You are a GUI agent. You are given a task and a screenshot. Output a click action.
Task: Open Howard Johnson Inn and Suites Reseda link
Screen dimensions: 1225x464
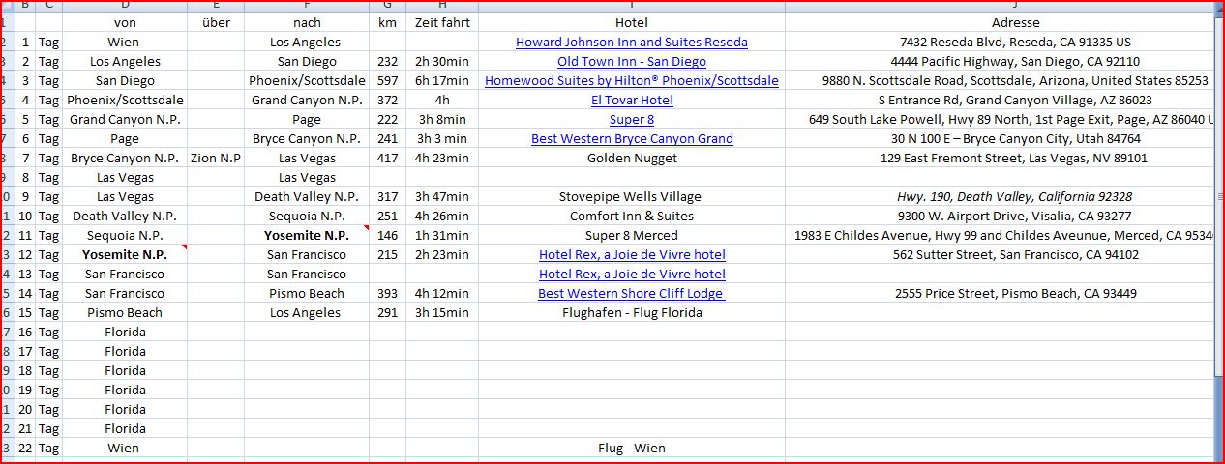(x=631, y=43)
